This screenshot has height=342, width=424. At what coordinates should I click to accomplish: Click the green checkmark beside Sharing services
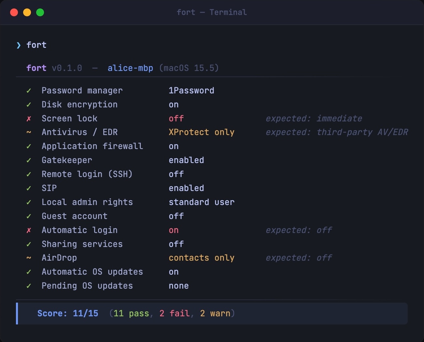[x=29, y=244]
